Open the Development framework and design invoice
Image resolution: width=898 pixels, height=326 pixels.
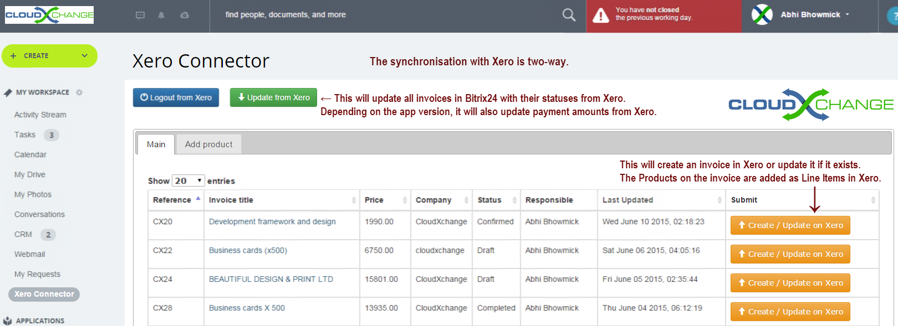coord(272,221)
